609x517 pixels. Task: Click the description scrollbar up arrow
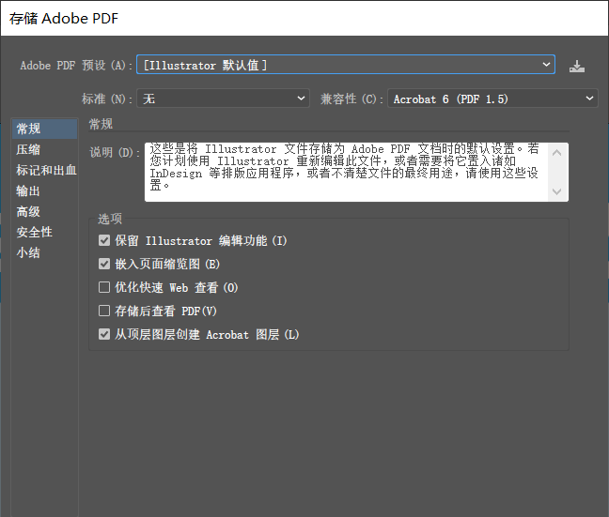pos(557,153)
